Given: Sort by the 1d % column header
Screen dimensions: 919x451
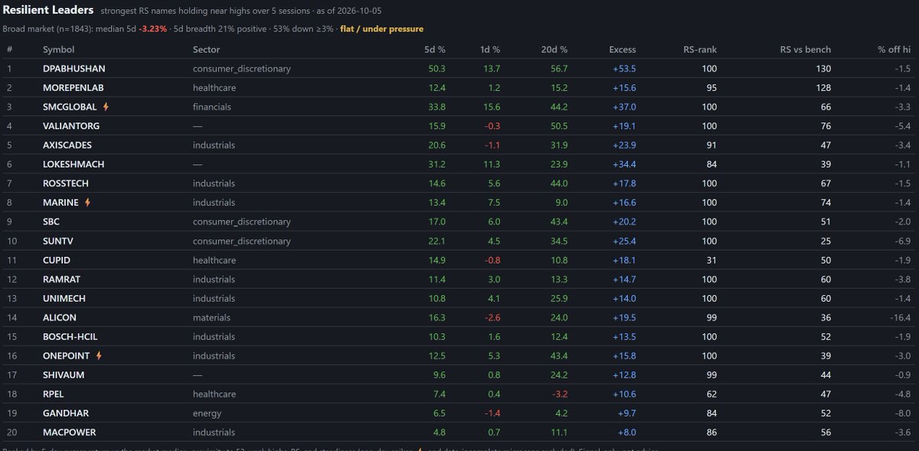Looking at the screenshot, I should coord(489,50).
